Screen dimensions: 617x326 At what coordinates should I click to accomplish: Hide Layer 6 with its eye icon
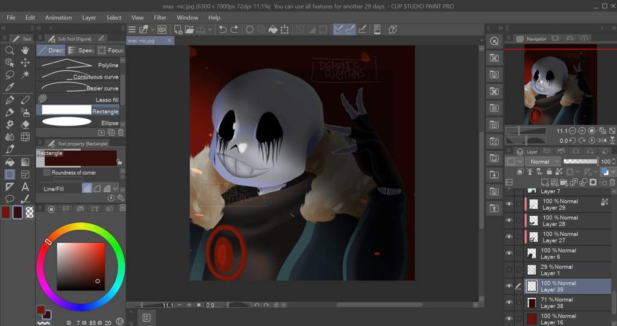(509, 253)
